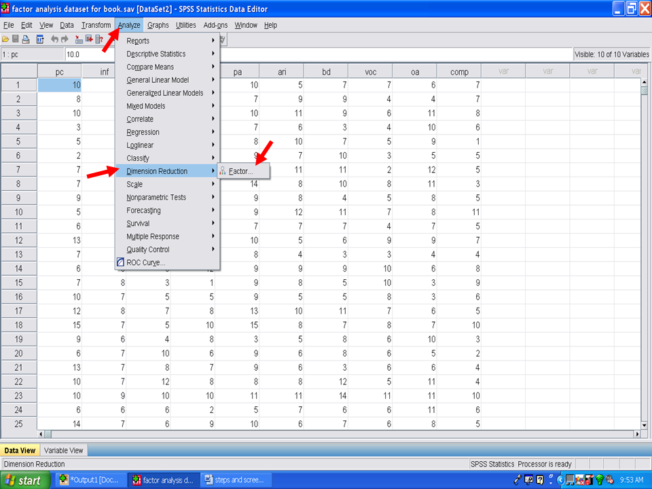Expand the Descriptive Statistics submenu

(x=156, y=54)
